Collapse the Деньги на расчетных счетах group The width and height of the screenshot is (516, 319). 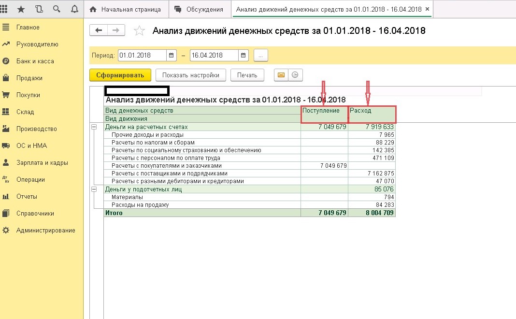tap(94, 127)
